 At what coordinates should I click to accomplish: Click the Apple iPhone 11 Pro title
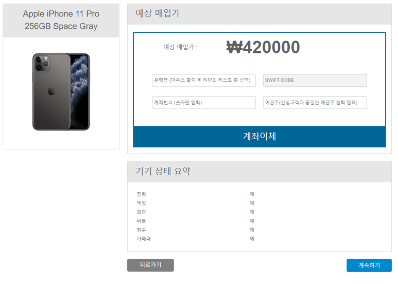(61, 20)
